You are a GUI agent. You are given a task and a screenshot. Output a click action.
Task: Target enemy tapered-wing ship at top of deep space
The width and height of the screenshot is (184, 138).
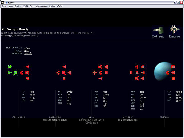coord(28,67)
